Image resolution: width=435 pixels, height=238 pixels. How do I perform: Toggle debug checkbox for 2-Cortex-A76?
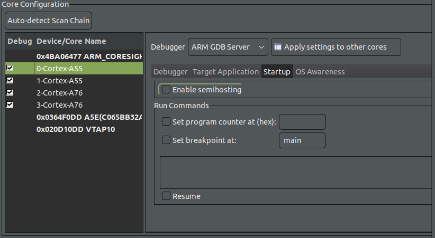pos(10,92)
